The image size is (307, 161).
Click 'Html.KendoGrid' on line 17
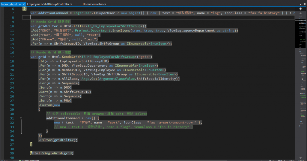click(x=66, y=57)
